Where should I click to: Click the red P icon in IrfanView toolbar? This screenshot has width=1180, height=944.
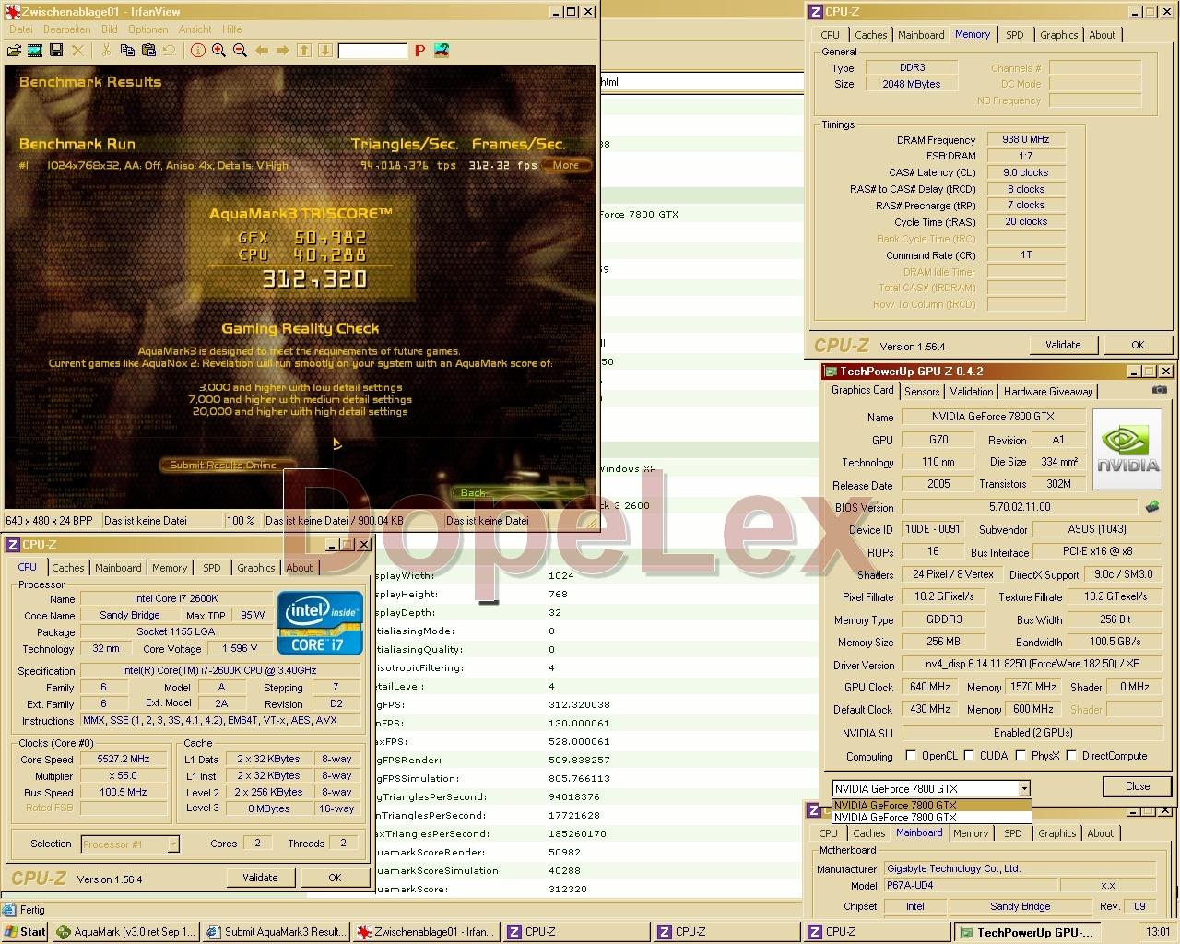(x=419, y=51)
